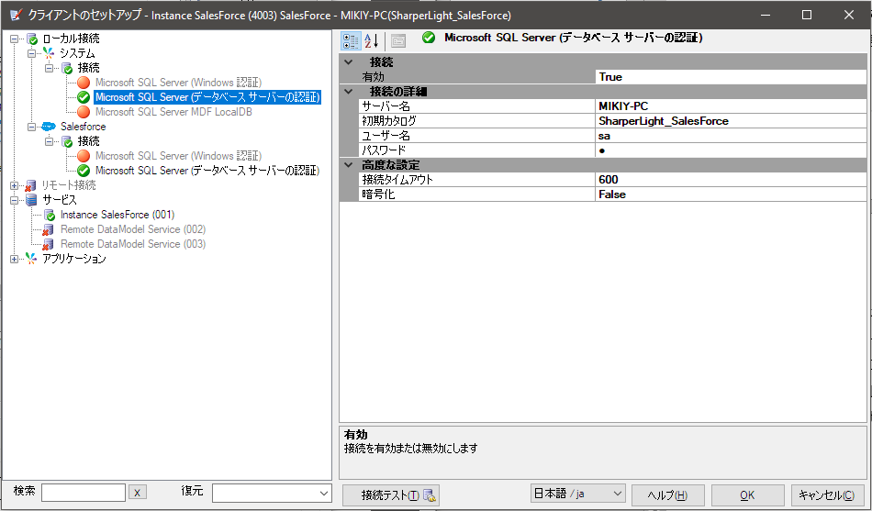Image resolution: width=872 pixels, height=511 pixels.
Task: Sort properties alphabetically with A-Z icon
Action: (372, 40)
